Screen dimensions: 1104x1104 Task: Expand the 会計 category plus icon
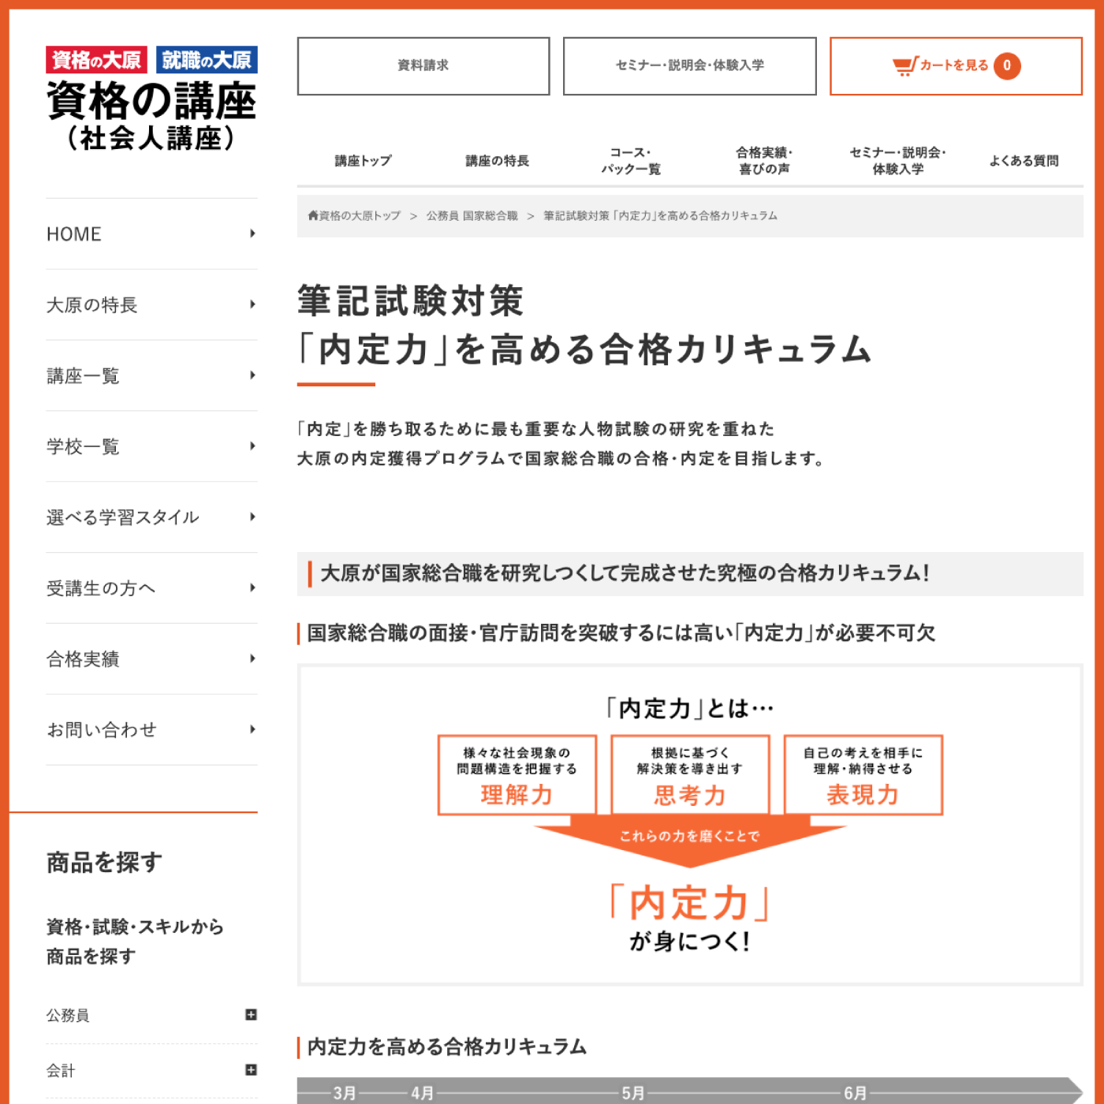[x=251, y=1070]
